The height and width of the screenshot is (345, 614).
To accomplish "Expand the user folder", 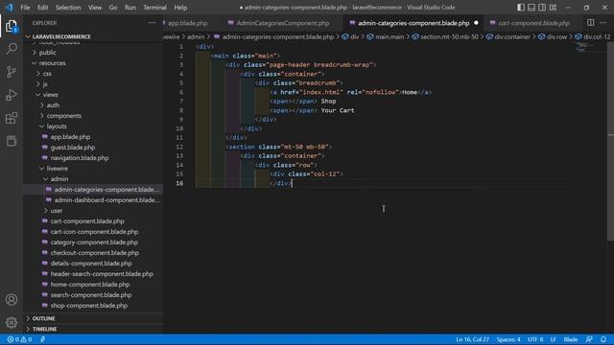I will [56, 211].
